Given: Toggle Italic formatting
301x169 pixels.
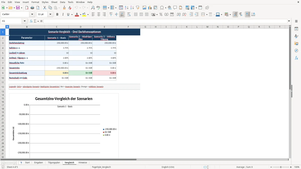Looking at the screenshot, I should tap(63, 15).
